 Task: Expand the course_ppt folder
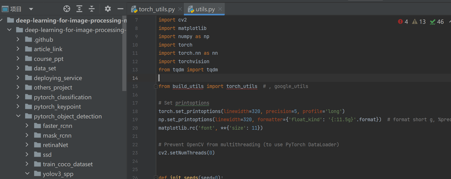(x=18, y=59)
